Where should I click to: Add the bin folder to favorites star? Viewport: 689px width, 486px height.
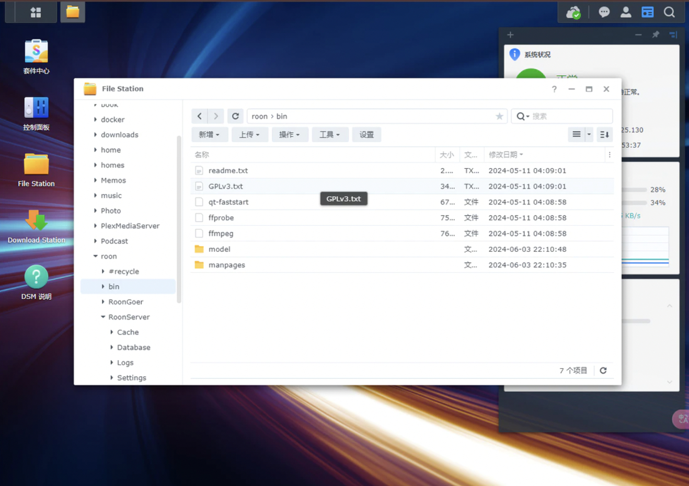499,116
